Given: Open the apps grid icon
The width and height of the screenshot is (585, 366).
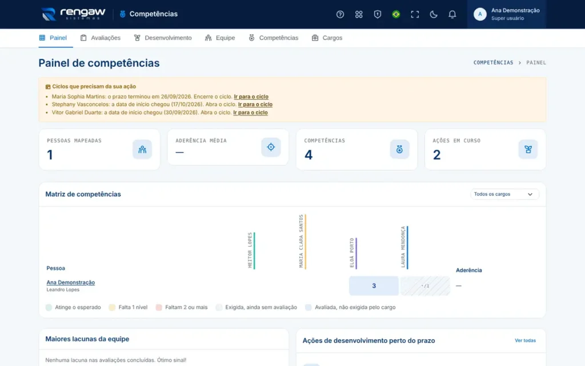Looking at the screenshot, I should point(359,14).
